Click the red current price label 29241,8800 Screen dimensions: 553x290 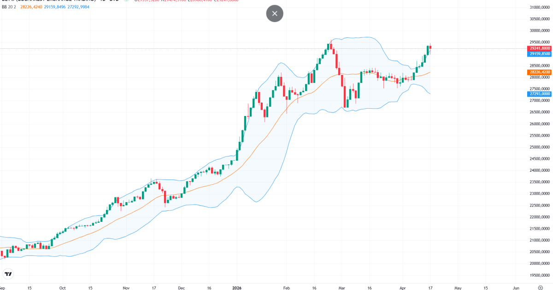pos(540,48)
